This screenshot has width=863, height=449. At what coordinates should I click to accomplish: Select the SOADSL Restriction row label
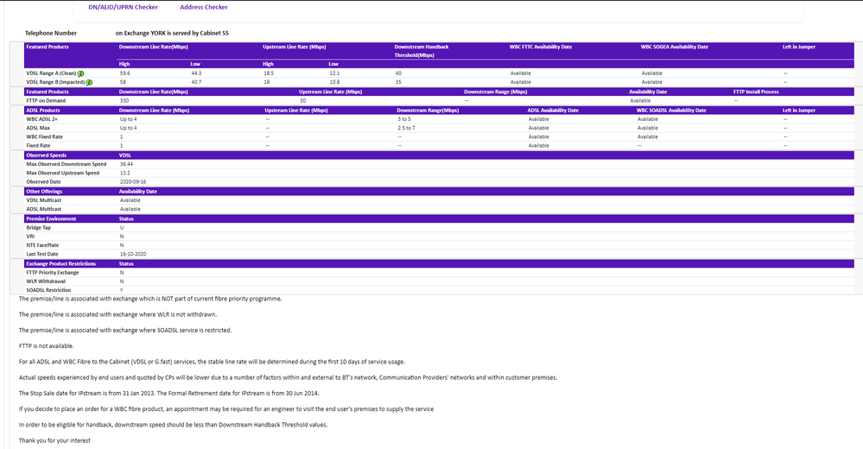48,290
